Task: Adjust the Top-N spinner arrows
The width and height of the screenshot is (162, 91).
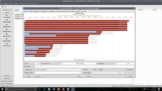Action: pos(39,63)
